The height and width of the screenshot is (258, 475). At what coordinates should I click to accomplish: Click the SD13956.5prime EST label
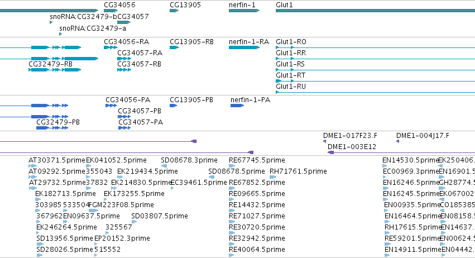click(65, 238)
